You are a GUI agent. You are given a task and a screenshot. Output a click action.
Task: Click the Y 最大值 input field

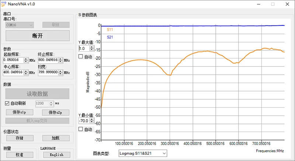point(84,49)
